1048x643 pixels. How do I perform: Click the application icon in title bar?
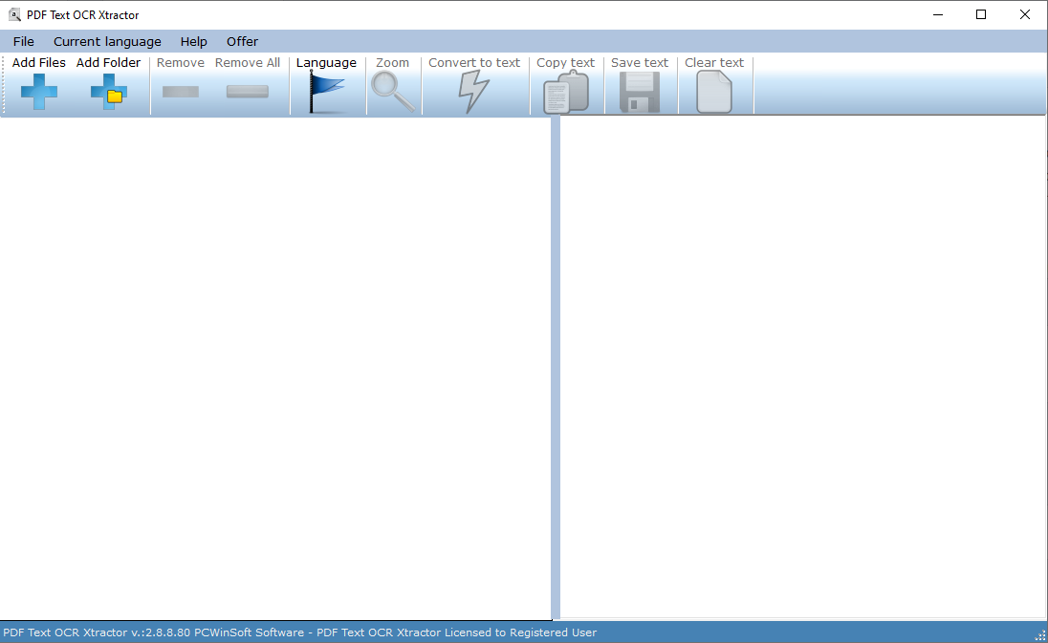(14, 14)
